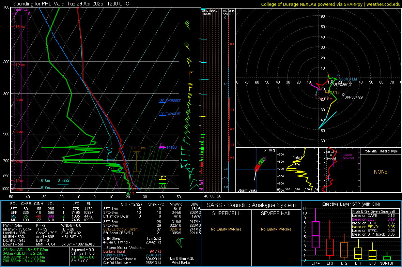Click No Quality Matches under SUPERCELL
402x267 pixels.
point(226,229)
